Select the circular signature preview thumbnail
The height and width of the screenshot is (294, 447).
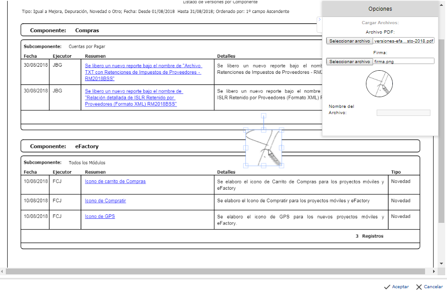(x=379, y=84)
